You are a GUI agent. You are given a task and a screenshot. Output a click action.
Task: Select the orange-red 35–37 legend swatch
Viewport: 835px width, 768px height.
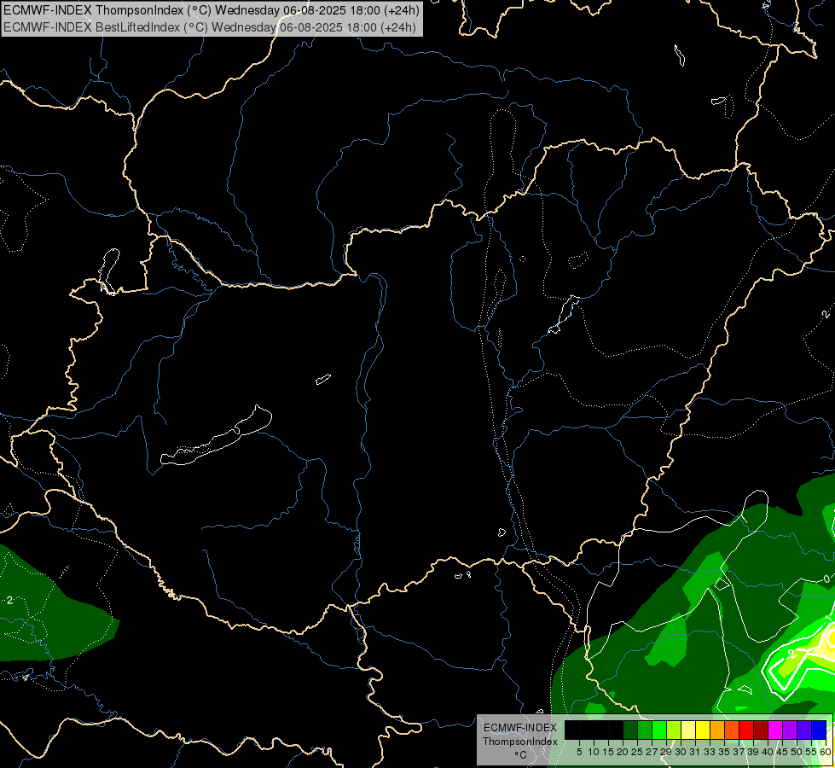(732, 730)
